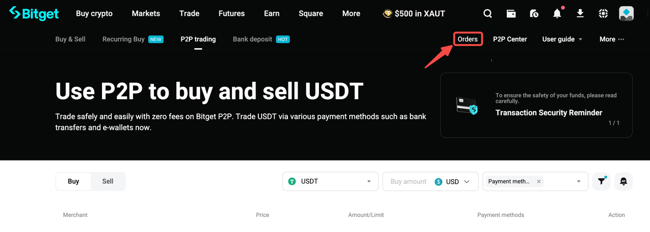Switch to the Bank deposit tab
This screenshot has height=232, width=650.
click(253, 39)
